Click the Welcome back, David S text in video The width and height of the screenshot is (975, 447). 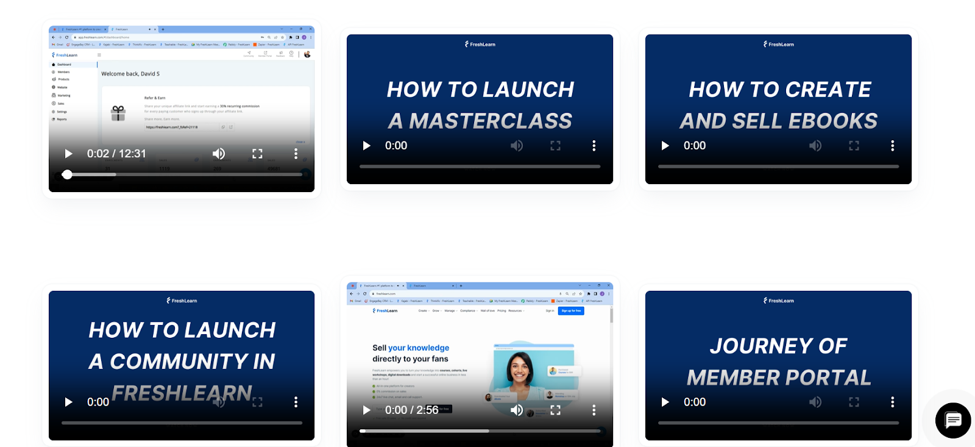(130, 74)
